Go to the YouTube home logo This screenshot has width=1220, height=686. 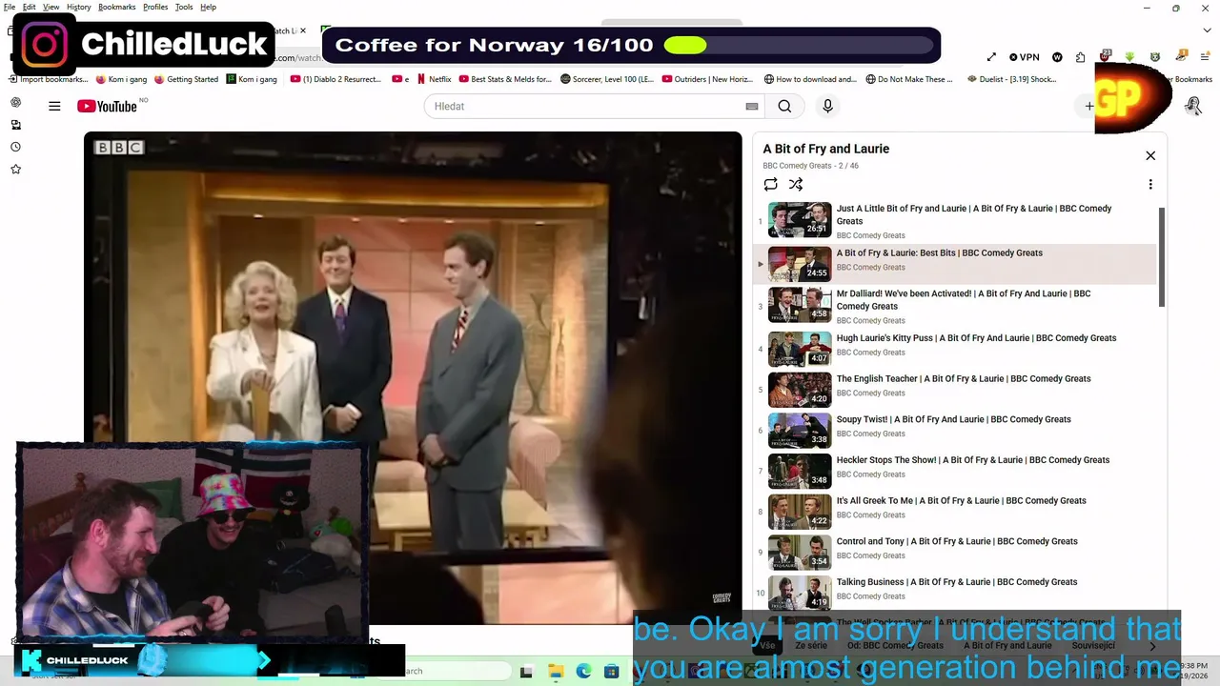coord(107,107)
